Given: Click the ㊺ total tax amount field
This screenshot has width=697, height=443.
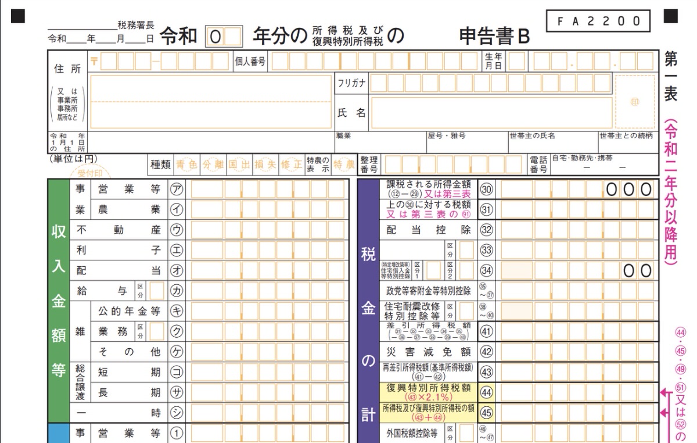Looking at the screenshot, I should click(577, 413).
